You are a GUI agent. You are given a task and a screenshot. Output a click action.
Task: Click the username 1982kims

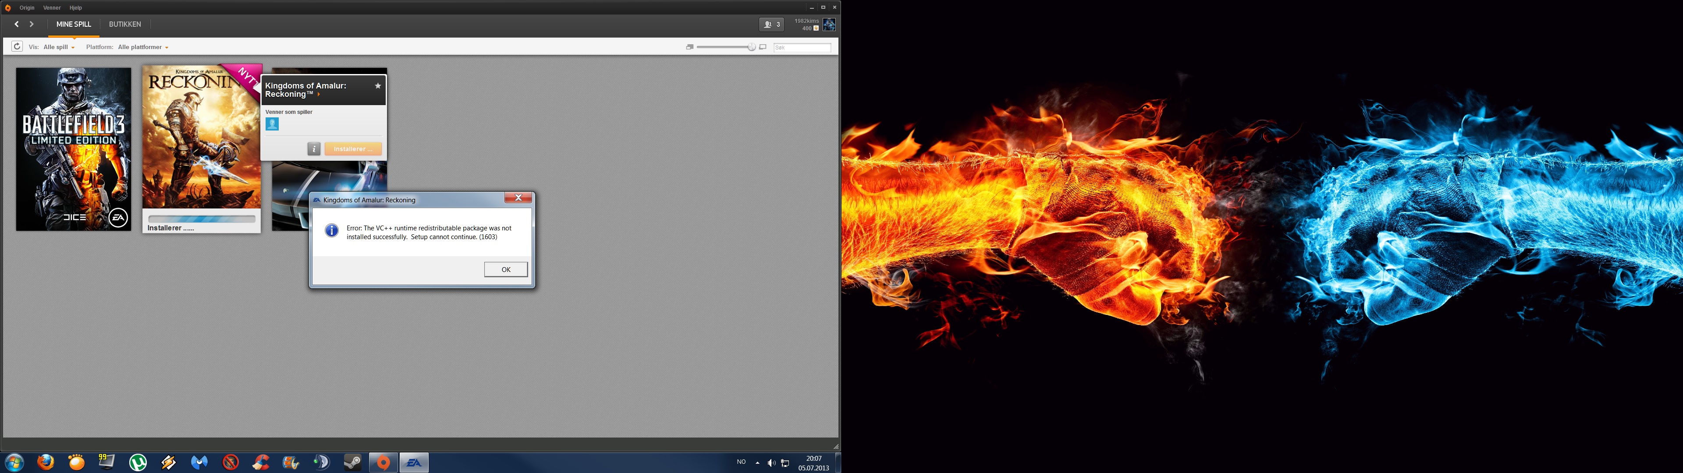[x=806, y=21]
